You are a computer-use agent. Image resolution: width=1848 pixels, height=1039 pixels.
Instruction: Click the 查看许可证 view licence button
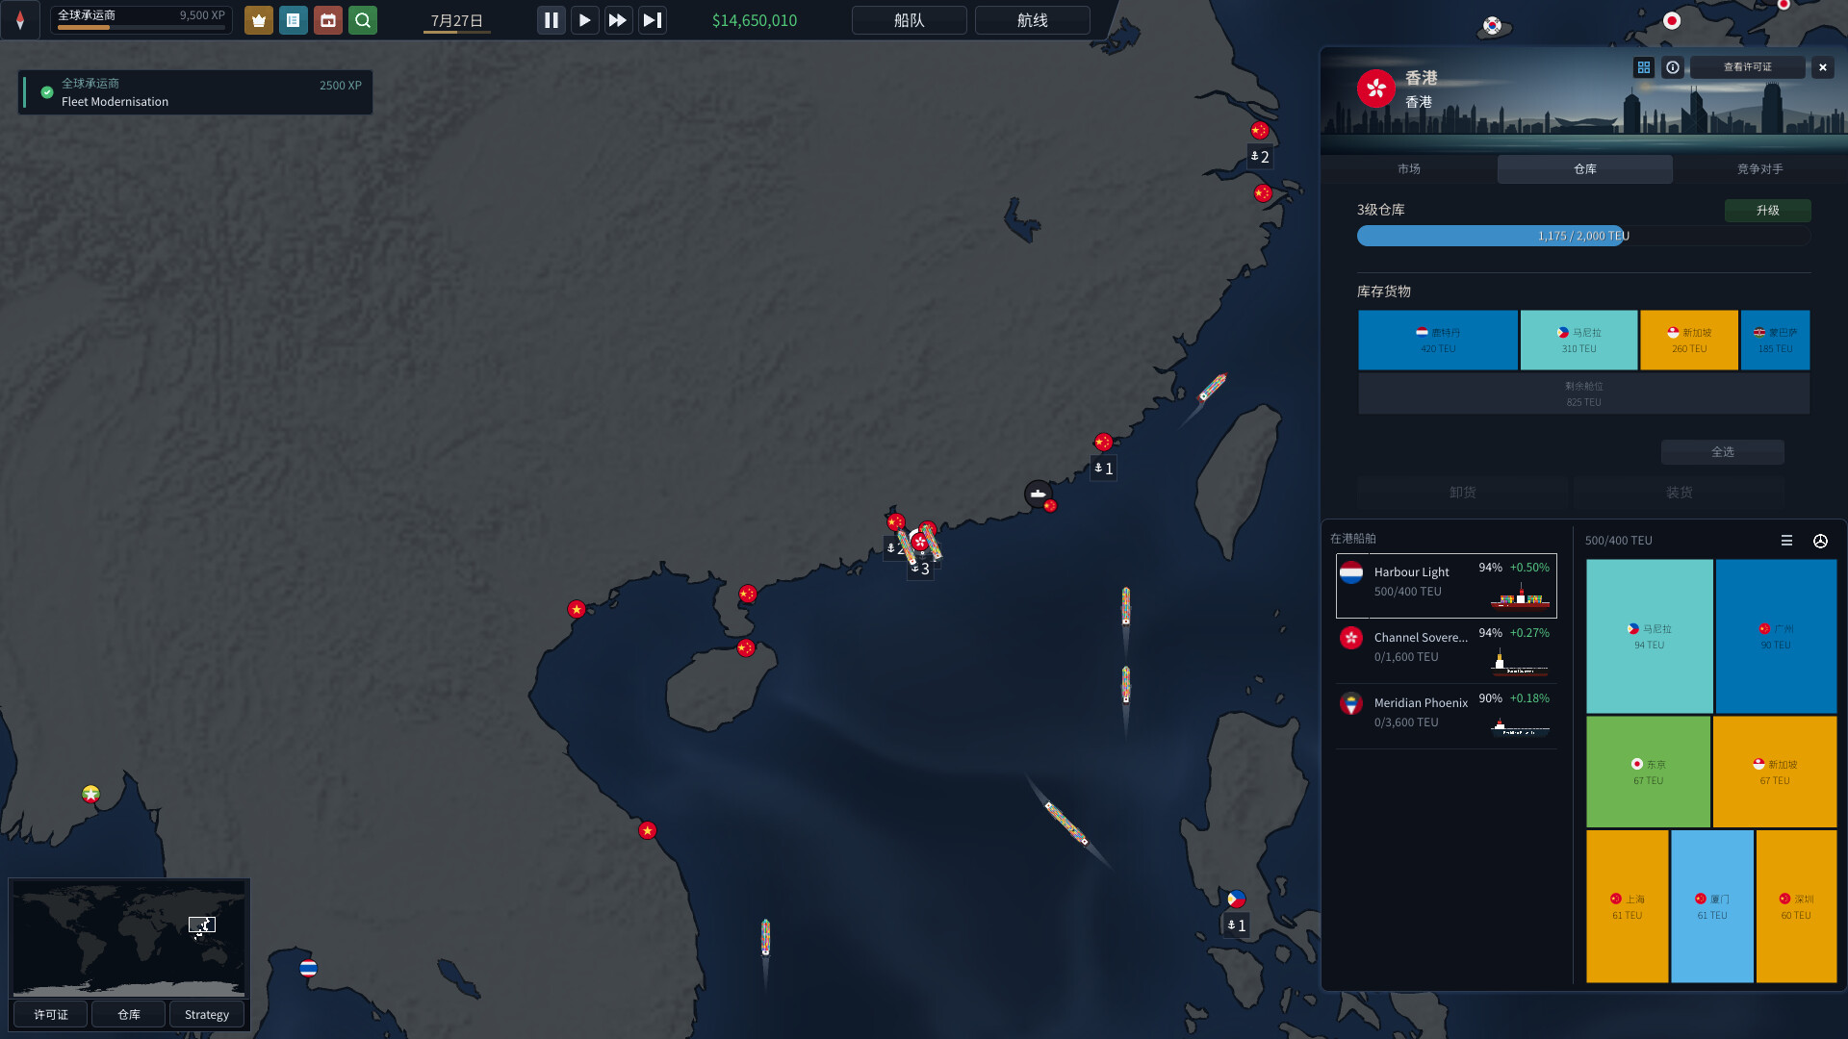tap(1747, 67)
